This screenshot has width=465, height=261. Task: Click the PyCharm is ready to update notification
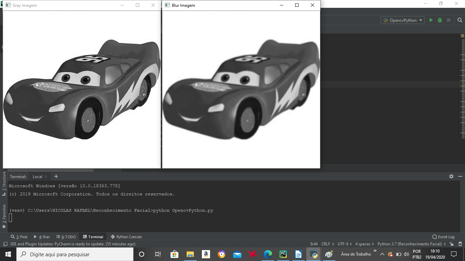pyautogui.click(x=73, y=244)
